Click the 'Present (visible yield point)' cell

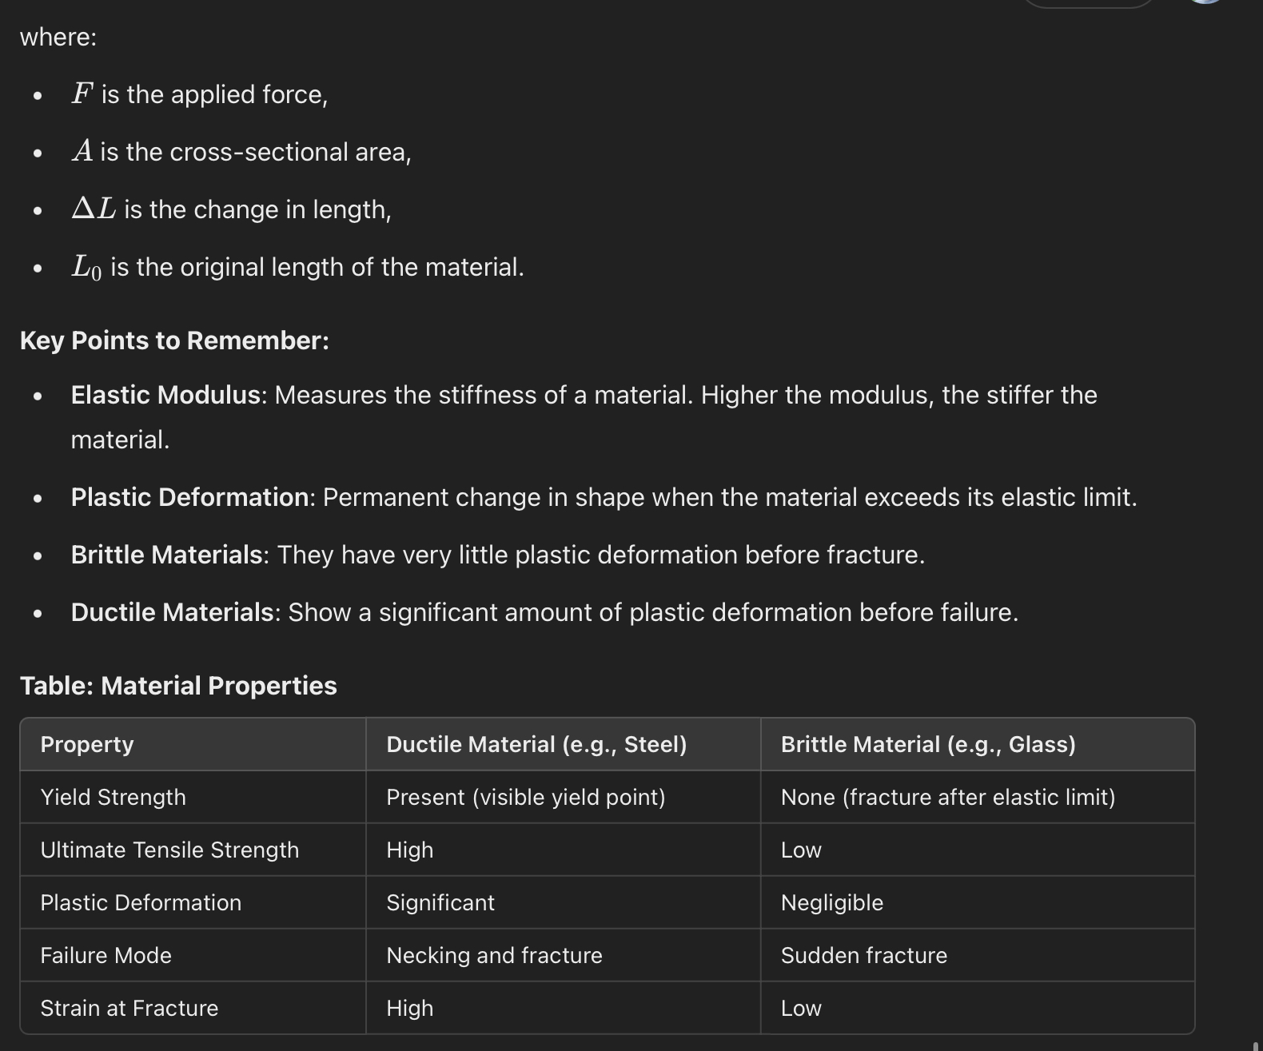click(526, 797)
